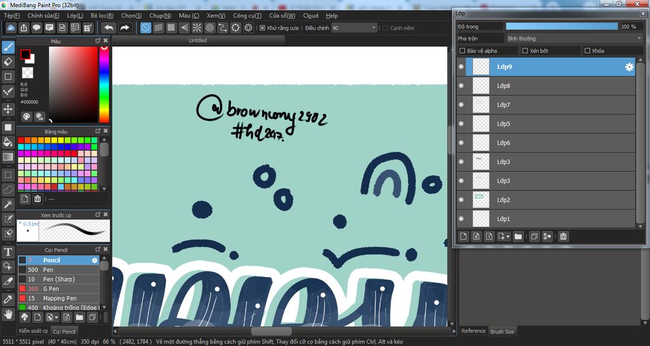Pop out the Cọ: Pencil brush panel

click(x=98, y=249)
